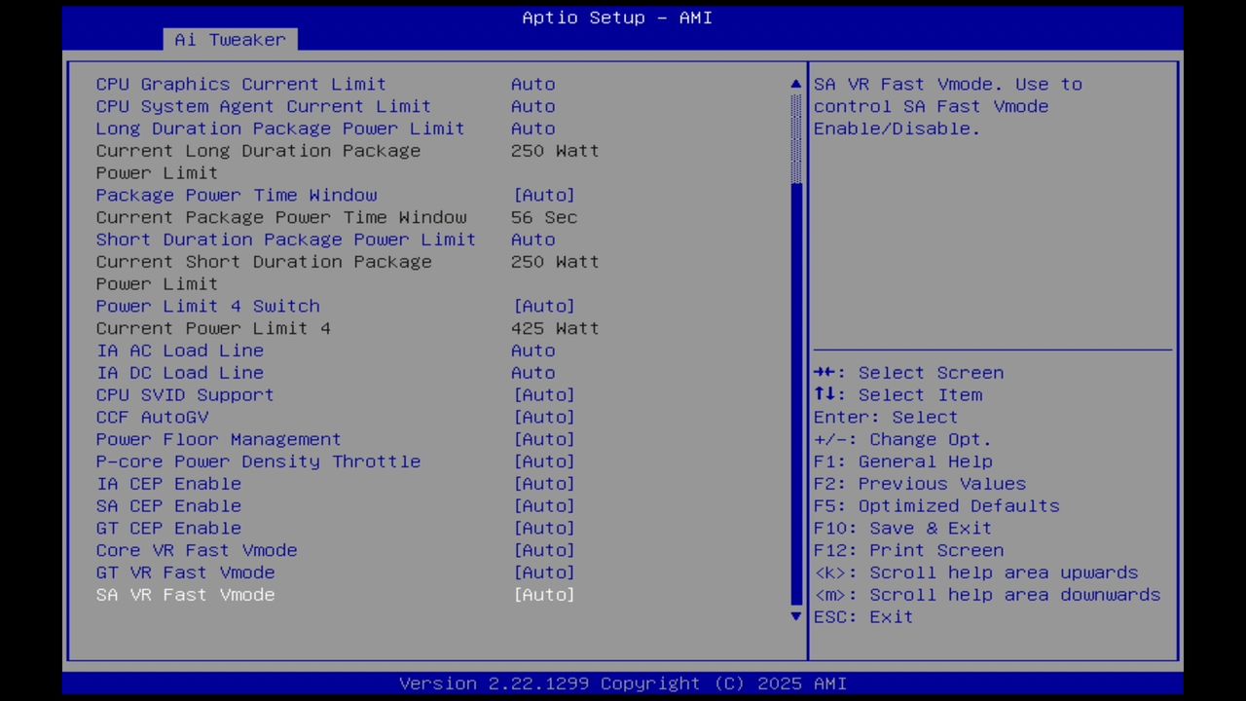The width and height of the screenshot is (1246, 701).
Task: Select the Long Duration Package Power Limit entry
Action: (x=279, y=128)
